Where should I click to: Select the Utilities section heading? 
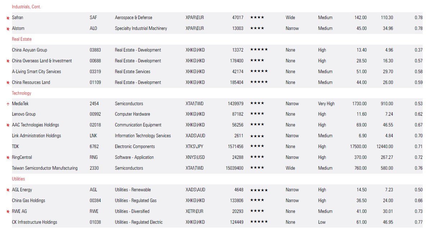click(18, 179)
